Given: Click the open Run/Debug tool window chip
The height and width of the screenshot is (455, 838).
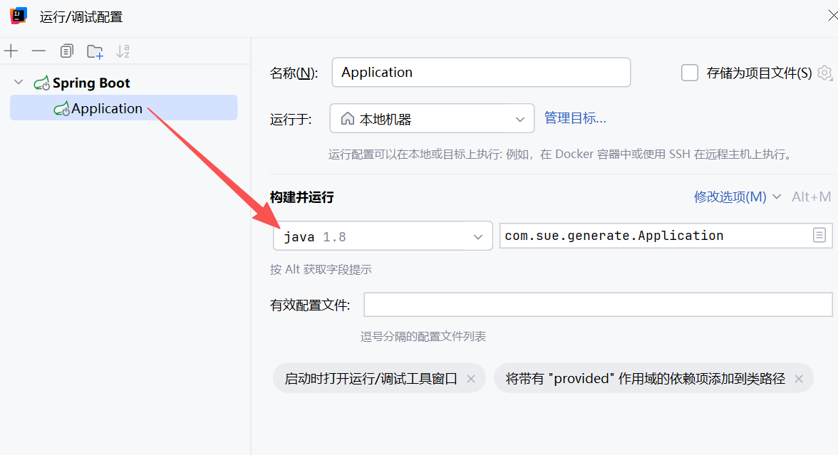Looking at the screenshot, I should [x=379, y=378].
